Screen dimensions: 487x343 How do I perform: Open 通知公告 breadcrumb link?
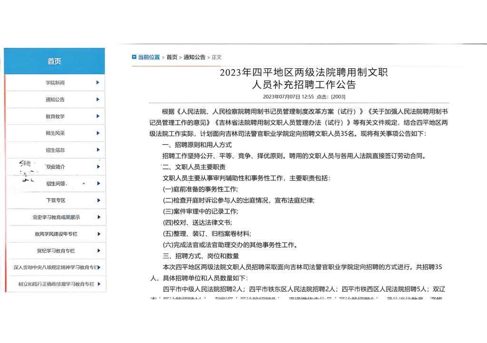point(195,57)
